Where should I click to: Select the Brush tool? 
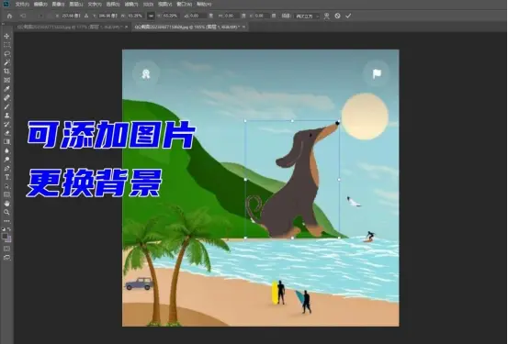(x=6, y=106)
